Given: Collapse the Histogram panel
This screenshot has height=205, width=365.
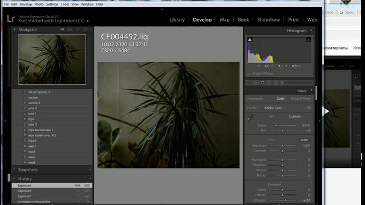Looking at the screenshot, I should pyautogui.click(x=311, y=30).
